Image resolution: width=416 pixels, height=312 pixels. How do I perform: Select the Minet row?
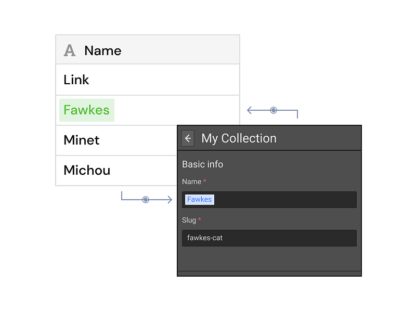click(x=116, y=140)
